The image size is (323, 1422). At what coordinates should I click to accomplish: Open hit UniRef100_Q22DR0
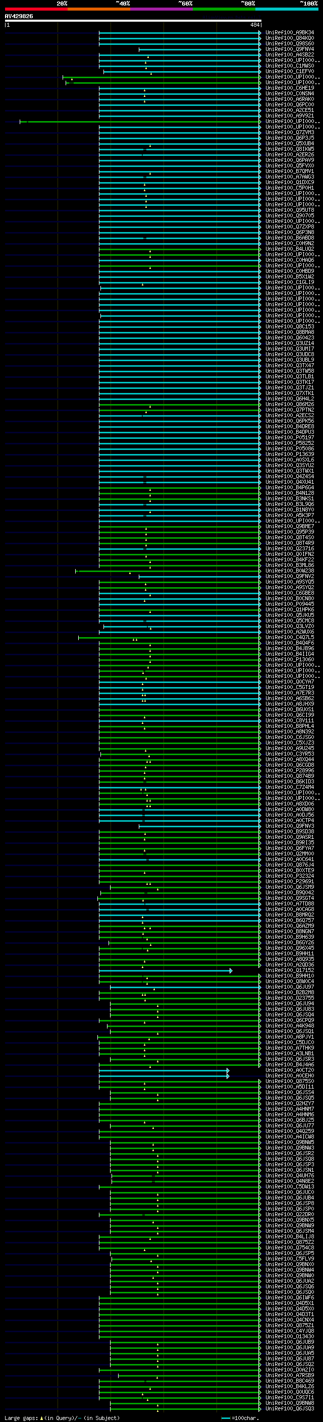(290, 1215)
